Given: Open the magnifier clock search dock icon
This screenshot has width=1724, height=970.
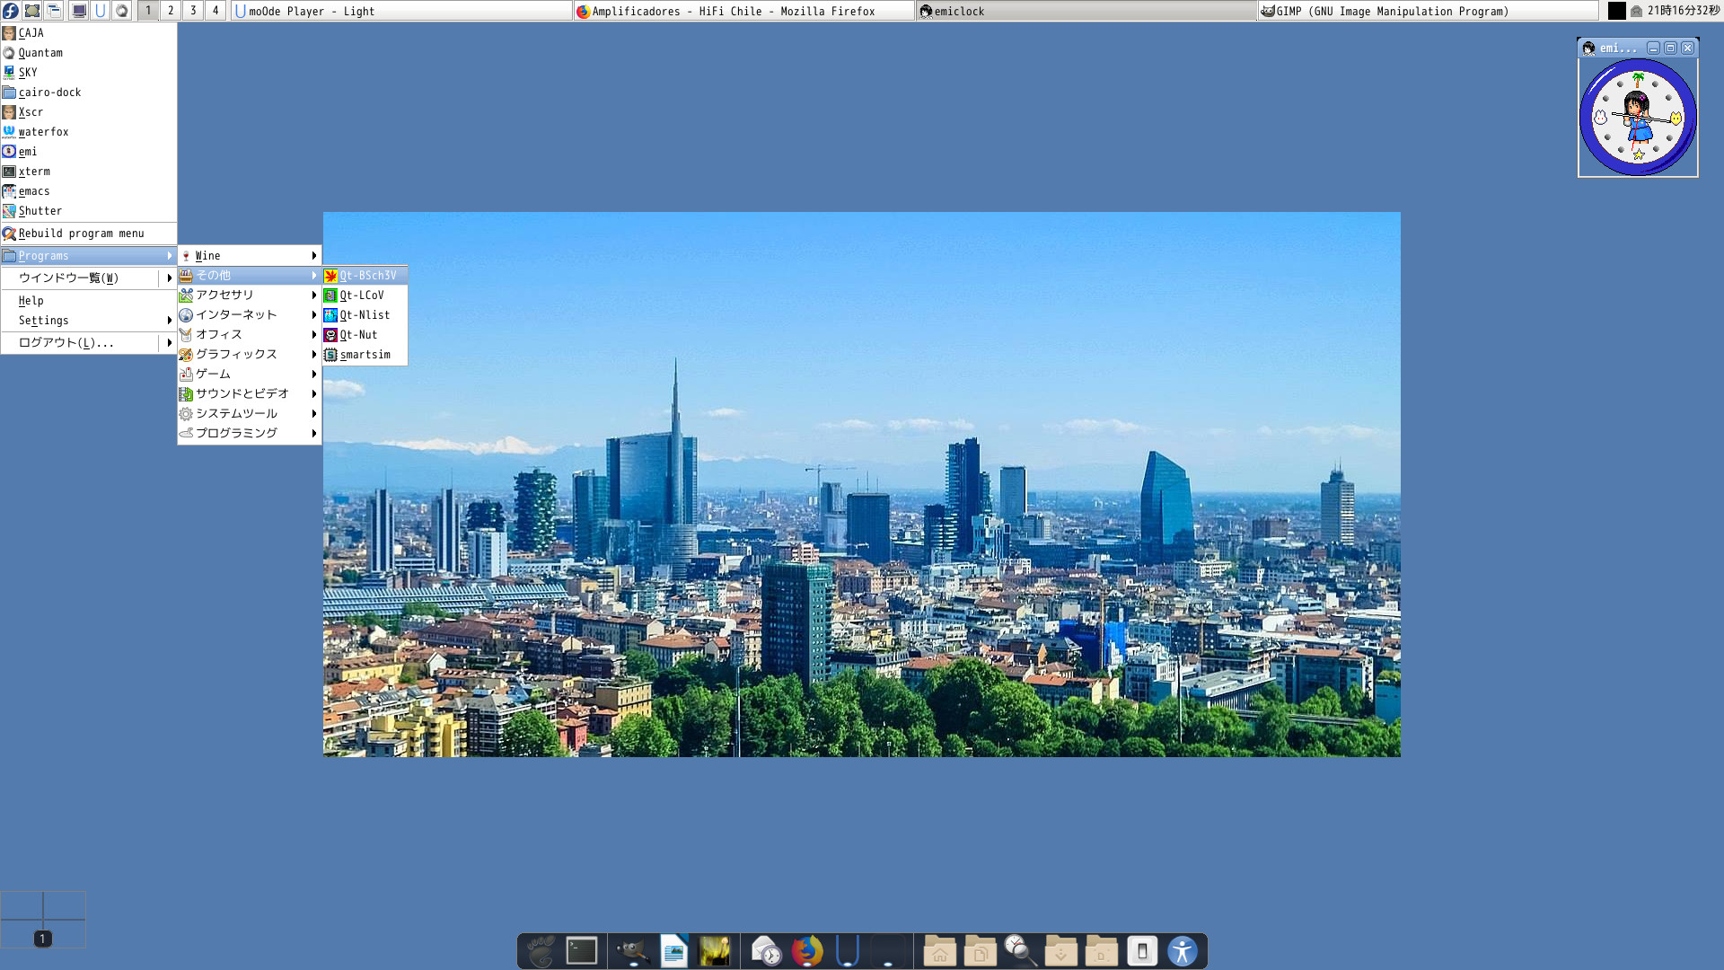Looking at the screenshot, I should coord(1020,950).
